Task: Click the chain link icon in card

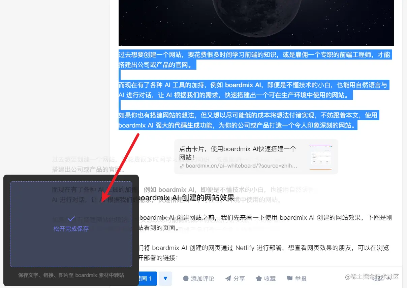Action: point(182,166)
